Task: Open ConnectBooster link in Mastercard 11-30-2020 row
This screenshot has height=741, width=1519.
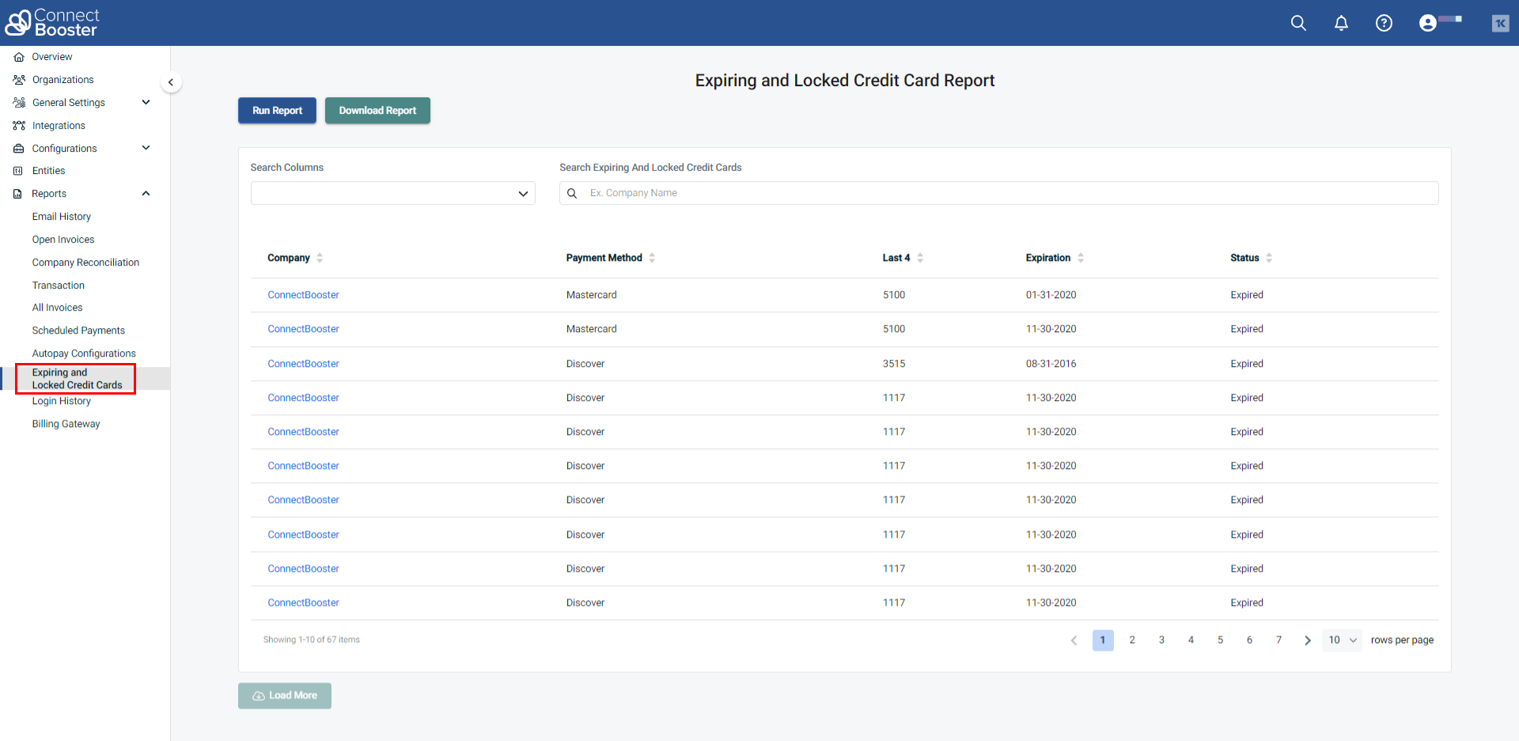Action: [303, 329]
